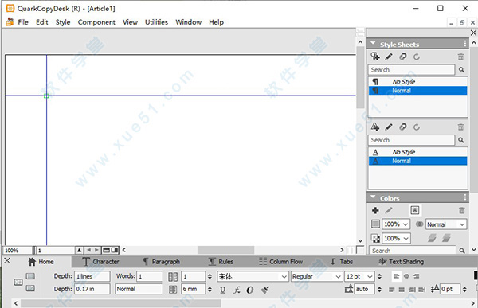Viewport: 478px width, 308px height.
Task: Toggle the italic f style button
Action: click(237, 290)
